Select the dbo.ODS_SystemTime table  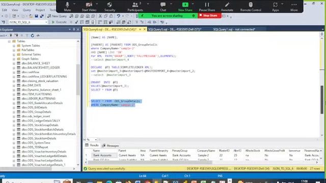pyautogui.click(x=36, y=143)
